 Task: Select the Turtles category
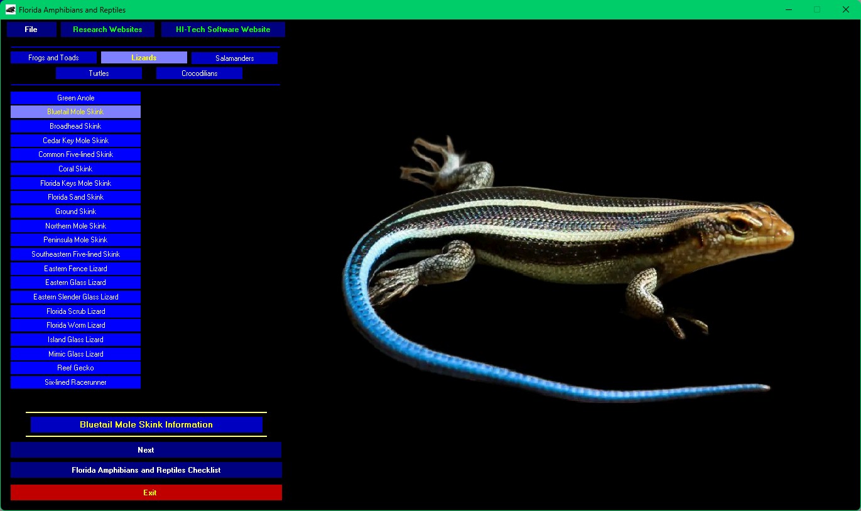(x=99, y=73)
